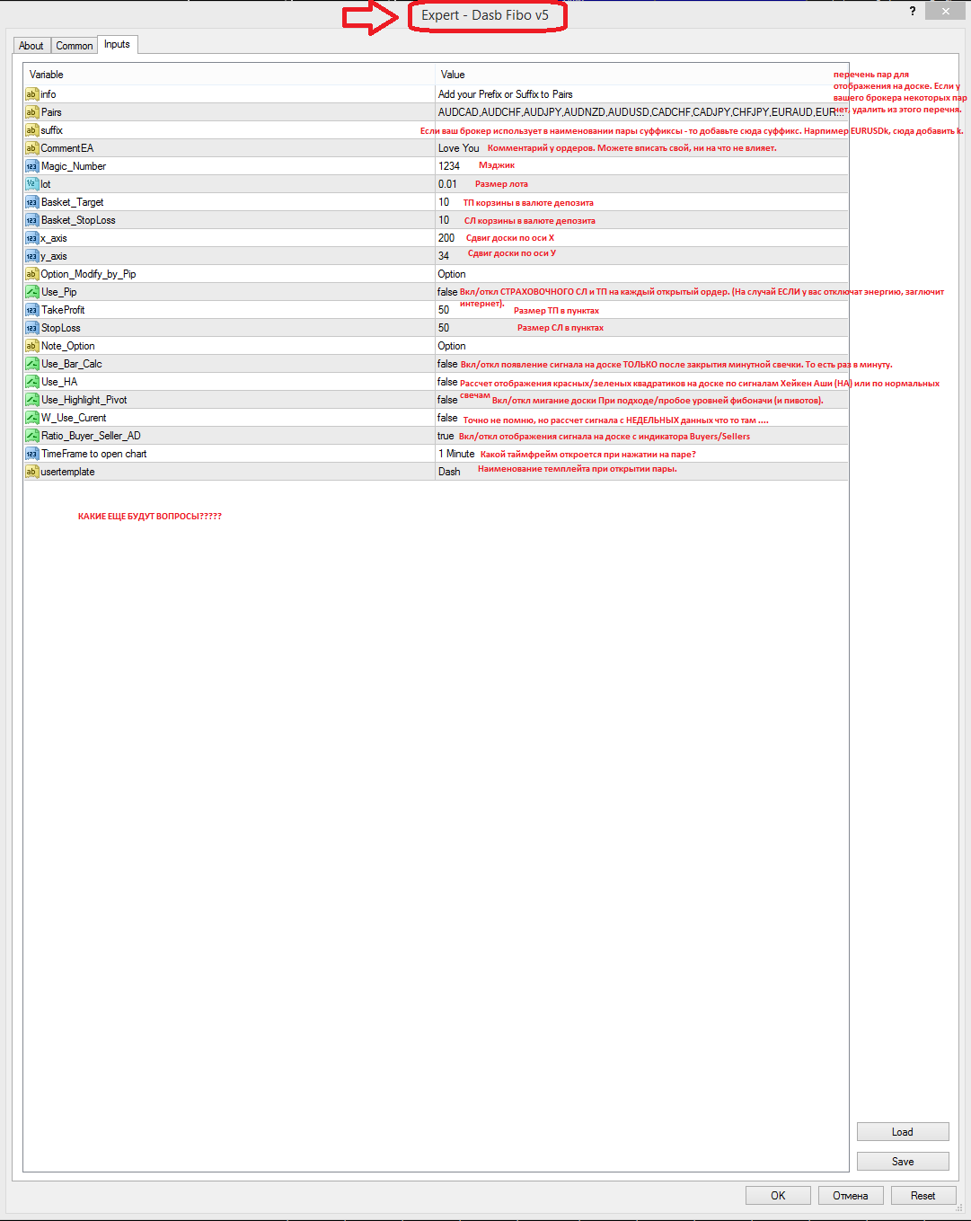This screenshot has height=1221, width=971.
Task: Click the string icon beside Option_Modify_by_Pip
Action: (31, 274)
